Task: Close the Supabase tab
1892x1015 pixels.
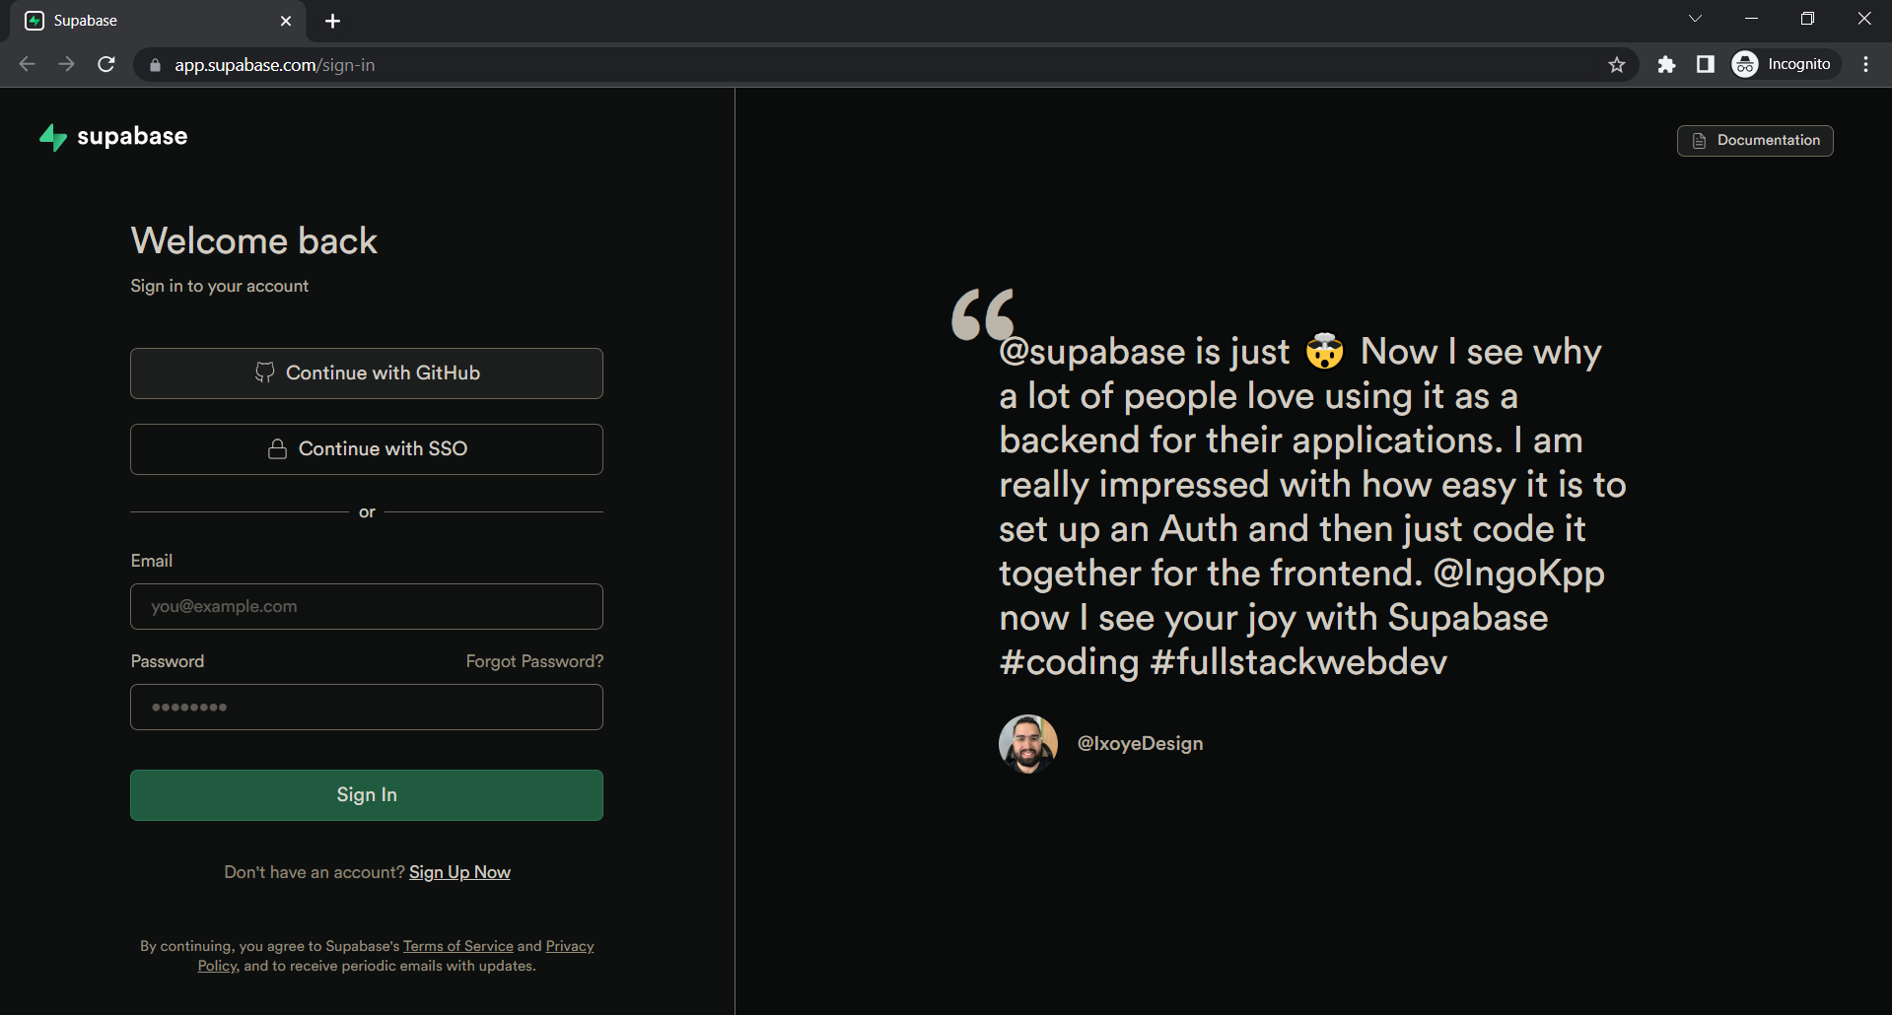Action: [286, 21]
